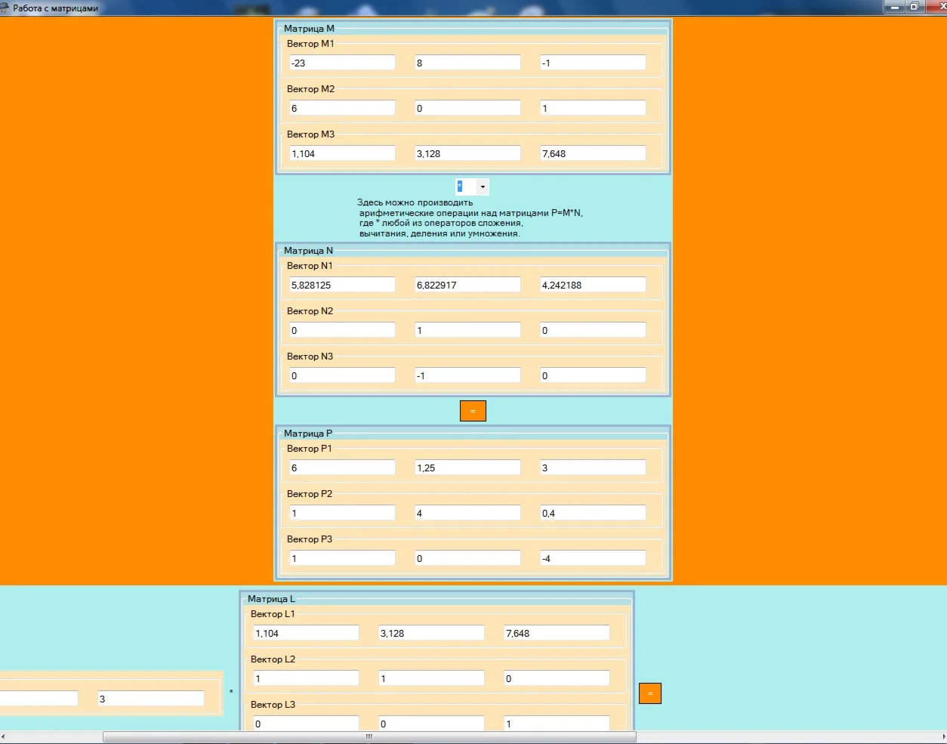Click the Вектор P2 field containing 0,4

pyautogui.click(x=593, y=513)
